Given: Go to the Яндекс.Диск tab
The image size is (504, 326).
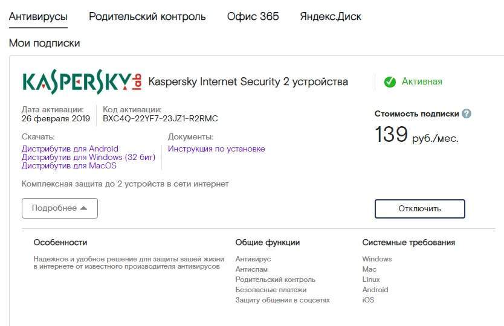Looking at the screenshot, I should coord(331,16).
